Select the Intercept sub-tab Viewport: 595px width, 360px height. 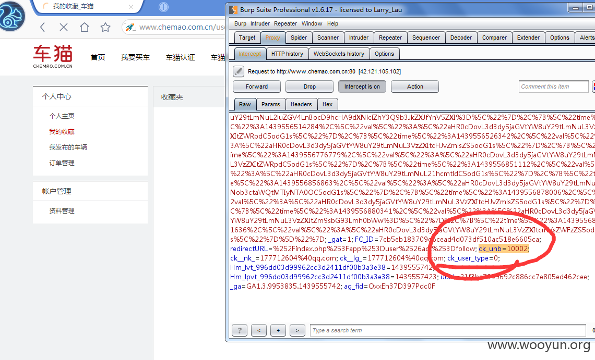tap(249, 54)
